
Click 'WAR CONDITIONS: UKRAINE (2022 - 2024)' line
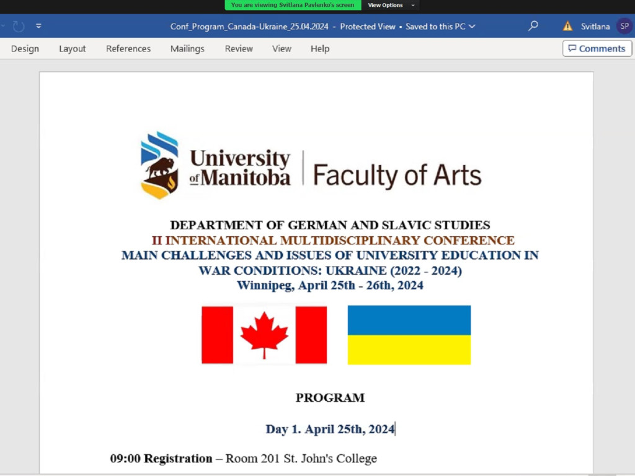330,271
